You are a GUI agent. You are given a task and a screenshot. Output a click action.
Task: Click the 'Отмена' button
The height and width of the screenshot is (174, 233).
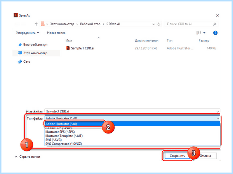(x=205, y=156)
